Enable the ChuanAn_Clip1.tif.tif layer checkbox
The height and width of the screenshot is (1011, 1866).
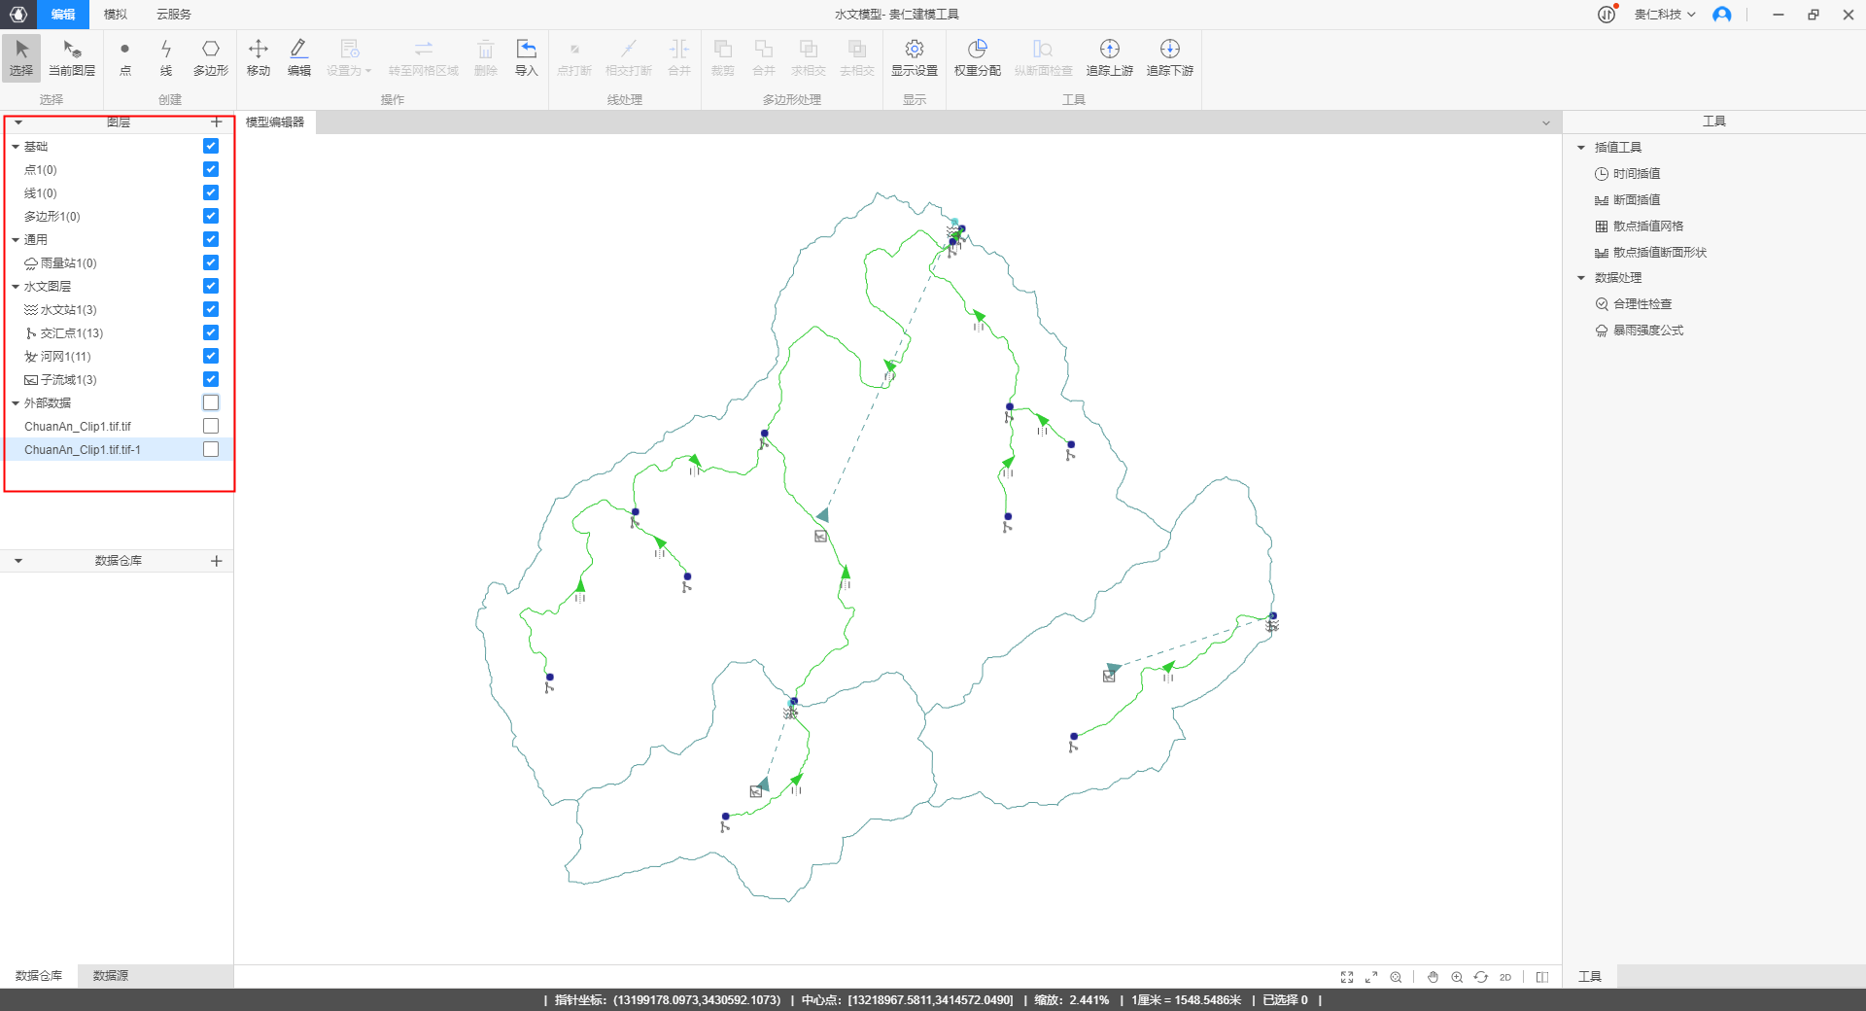(x=211, y=426)
